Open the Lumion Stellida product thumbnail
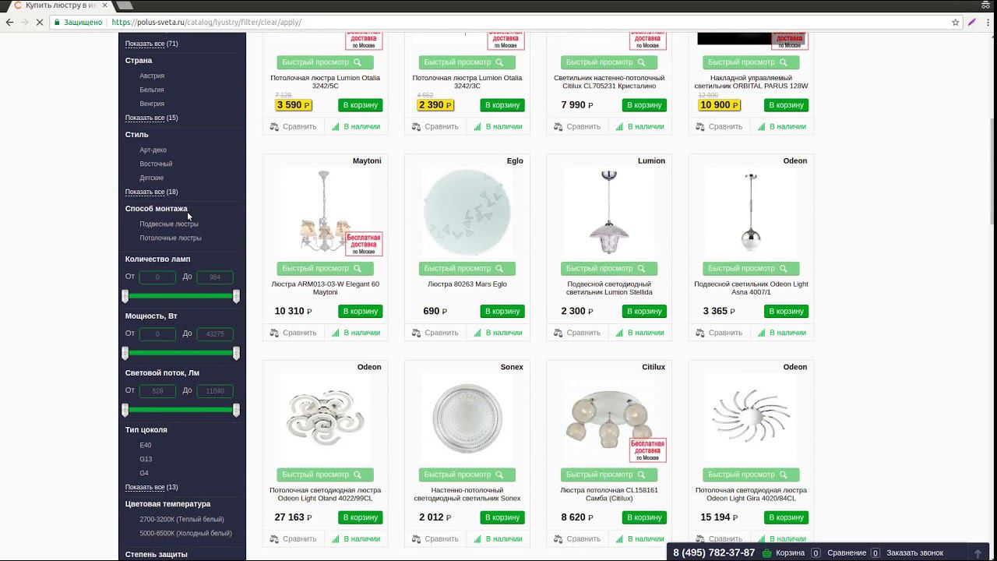Image resolution: width=997 pixels, height=561 pixels. pyautogui.click(x=609, y=212)
